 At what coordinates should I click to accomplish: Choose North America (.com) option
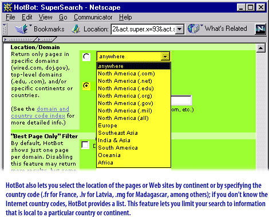click(x=133, y=74)
